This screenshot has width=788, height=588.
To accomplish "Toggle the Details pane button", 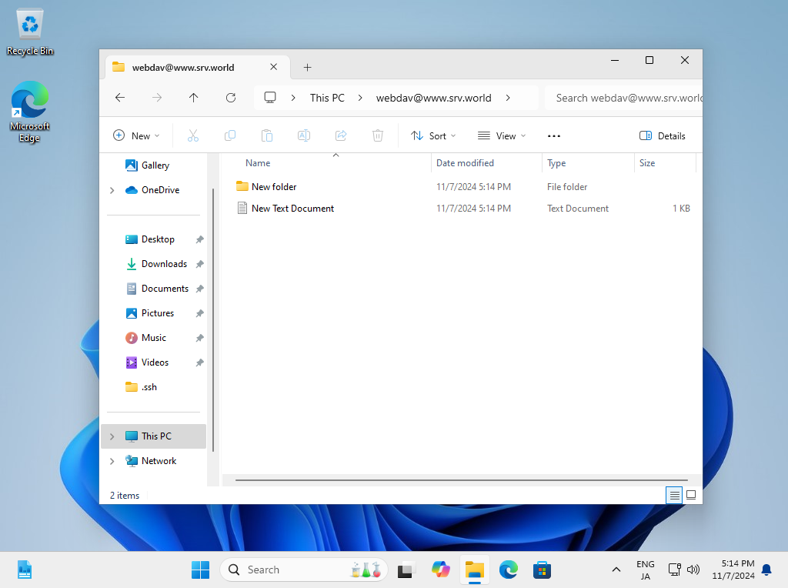I will coord(663,135).
